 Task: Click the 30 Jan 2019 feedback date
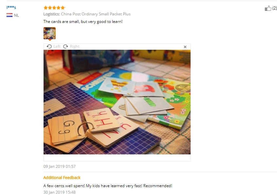(x=59, y=192)
